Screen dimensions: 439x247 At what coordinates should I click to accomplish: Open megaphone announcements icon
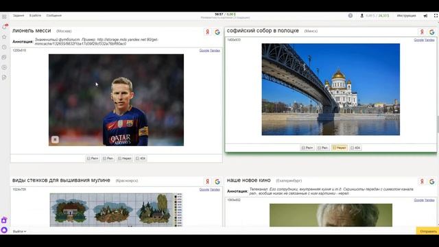[x=425, y=16]
